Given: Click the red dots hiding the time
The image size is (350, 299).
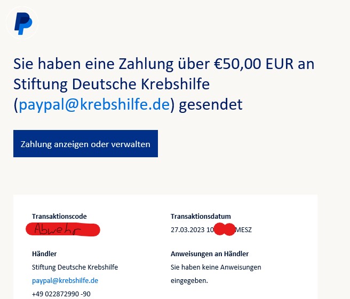Looking at the screenshot, I should 224,230.
